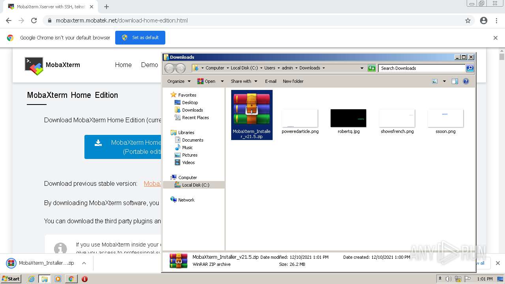The height and width of the screenshot is (284, 505).
Task: Select Libraries in navigation pane
Action: tap(186, 133)
